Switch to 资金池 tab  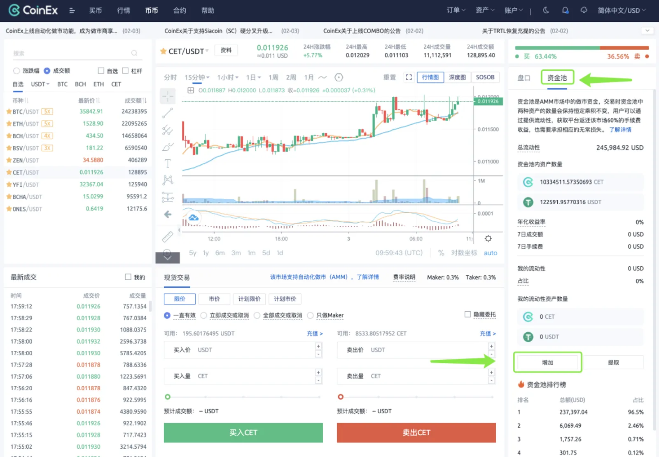tap(557, 78)
